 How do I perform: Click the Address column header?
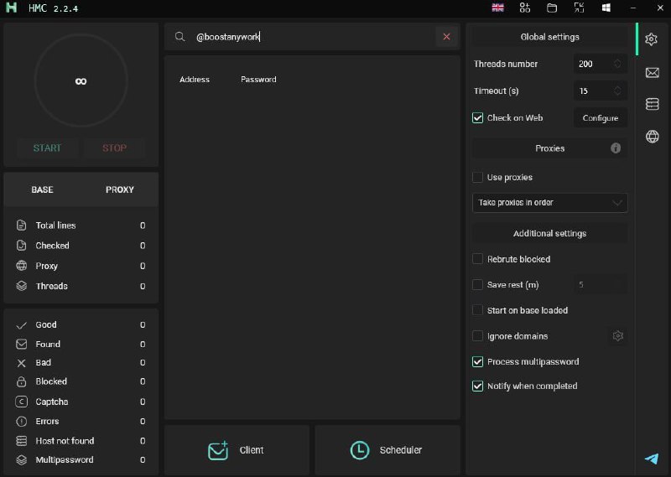coord(195,80)
